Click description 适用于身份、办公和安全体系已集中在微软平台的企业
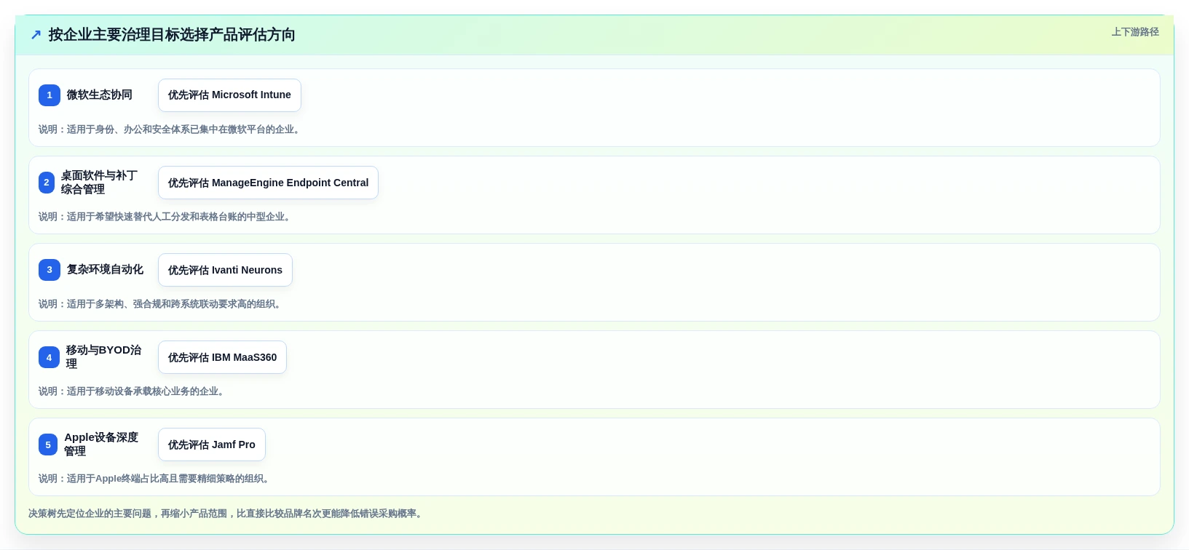The height and width of the screenshot is (550, 1189). [169, 129]
